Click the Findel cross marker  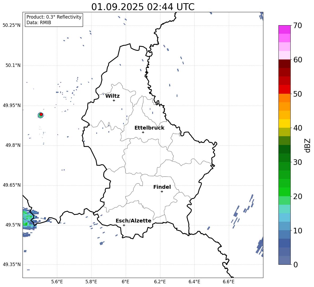(162, 191)
